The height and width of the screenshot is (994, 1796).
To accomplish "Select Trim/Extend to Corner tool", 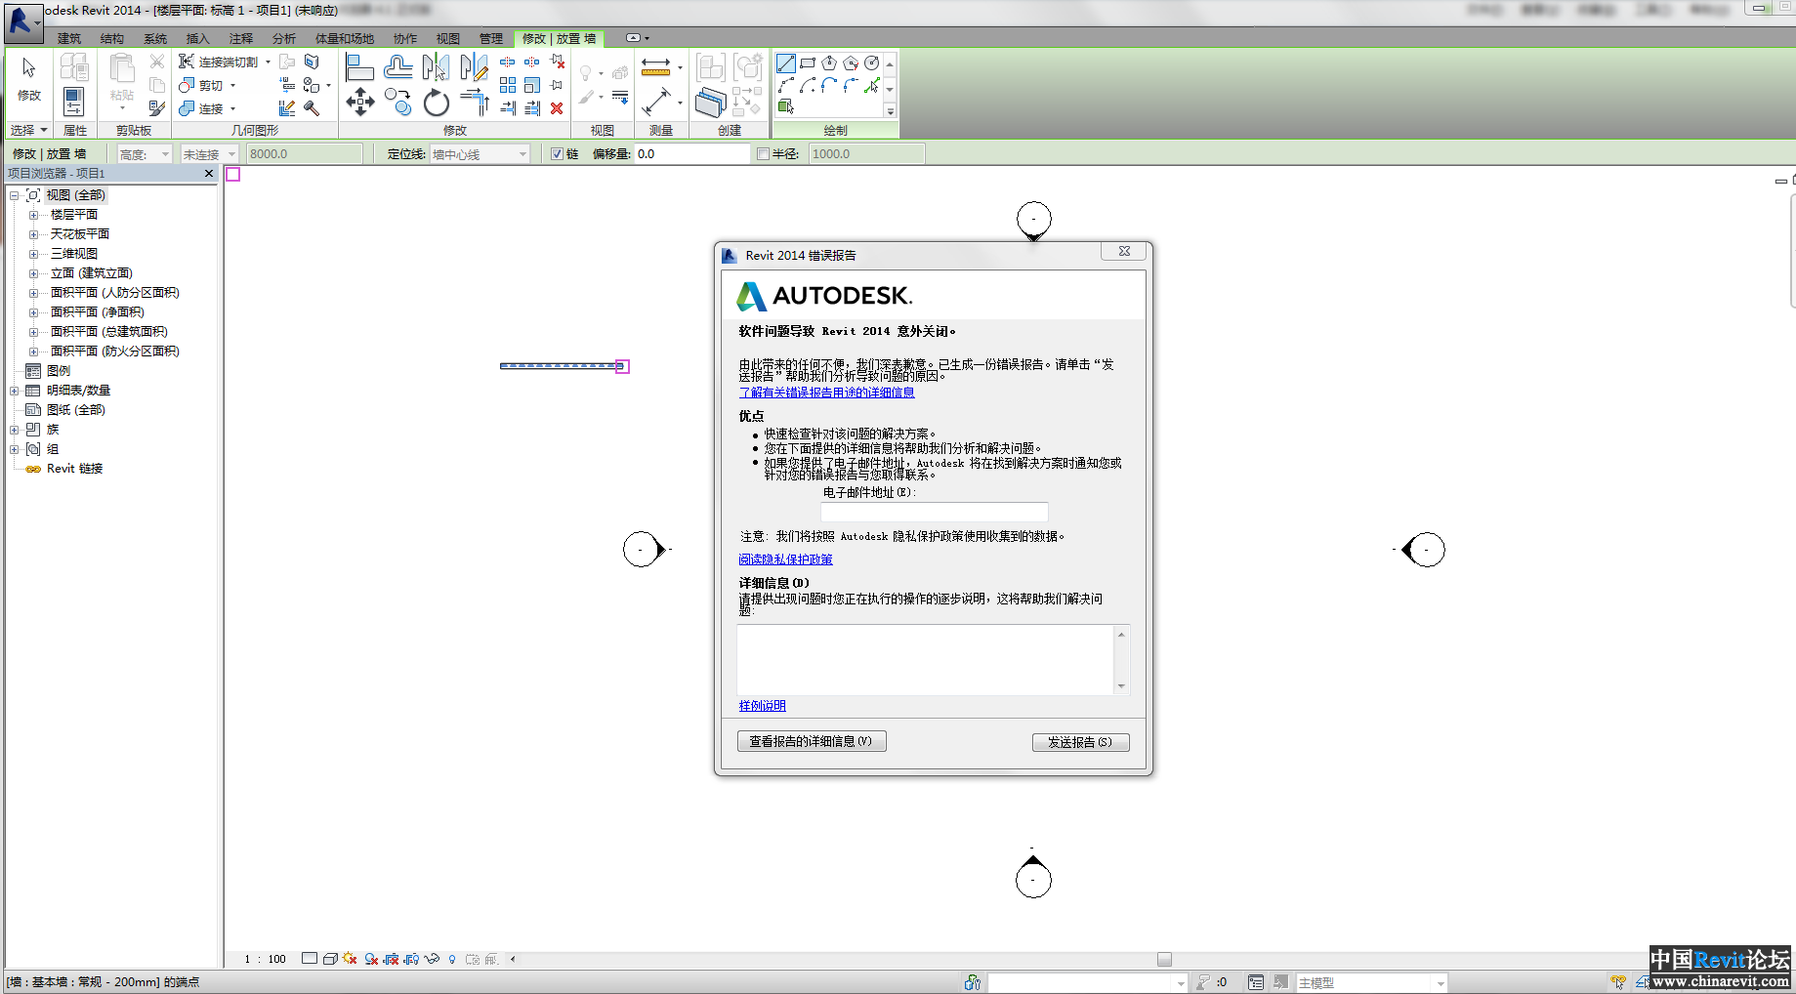I will pyautogui.click(x=474, y=102).
